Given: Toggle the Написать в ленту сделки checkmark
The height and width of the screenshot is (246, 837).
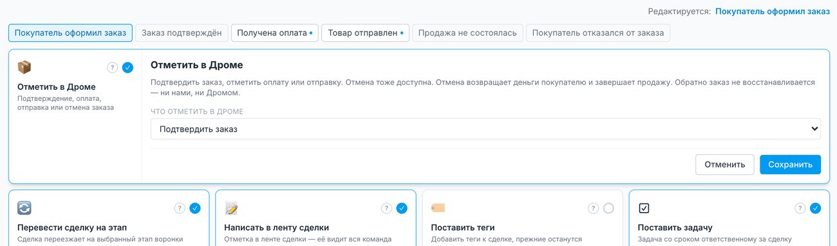Looking at the screenshot, I should pyautogui.click(x=402, y=208).
